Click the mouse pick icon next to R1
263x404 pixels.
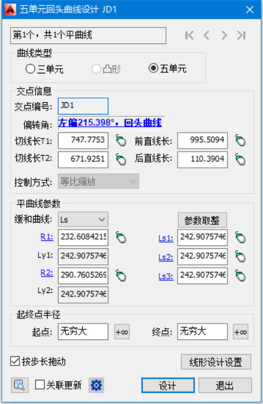[x=121, y=237]
